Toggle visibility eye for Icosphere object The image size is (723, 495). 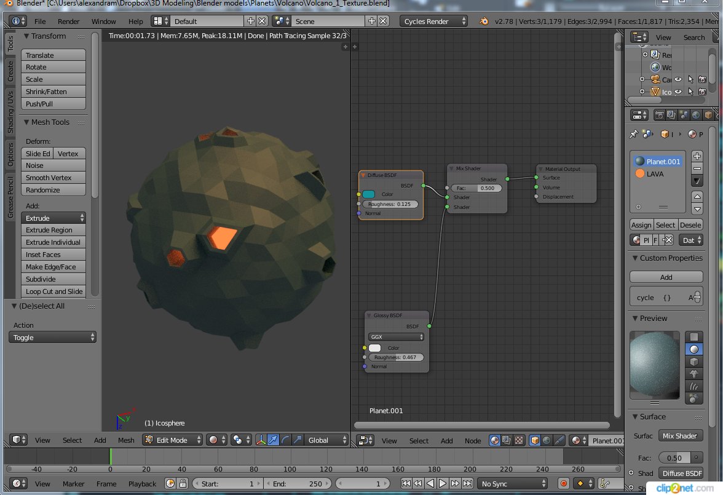pos(678,92)
